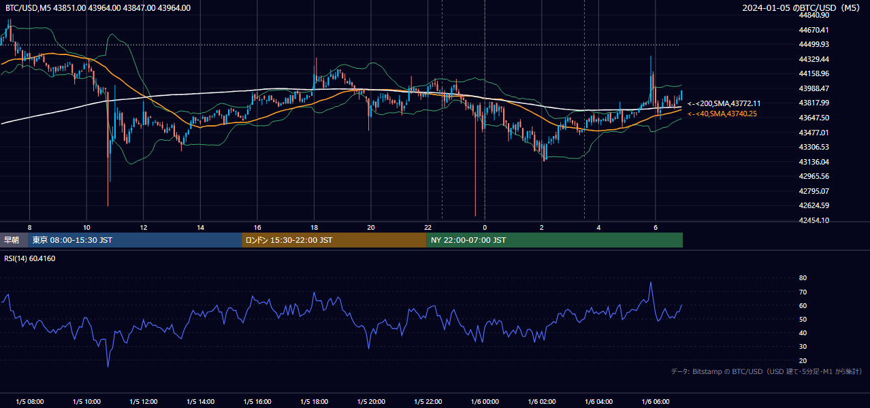Click RSI axis level 30
870x408 pixels.
[x=803, y=347]
